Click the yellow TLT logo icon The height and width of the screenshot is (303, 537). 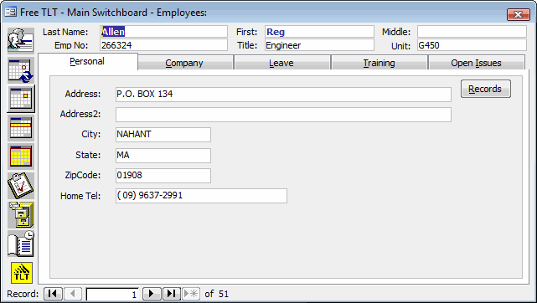point(22,273)
